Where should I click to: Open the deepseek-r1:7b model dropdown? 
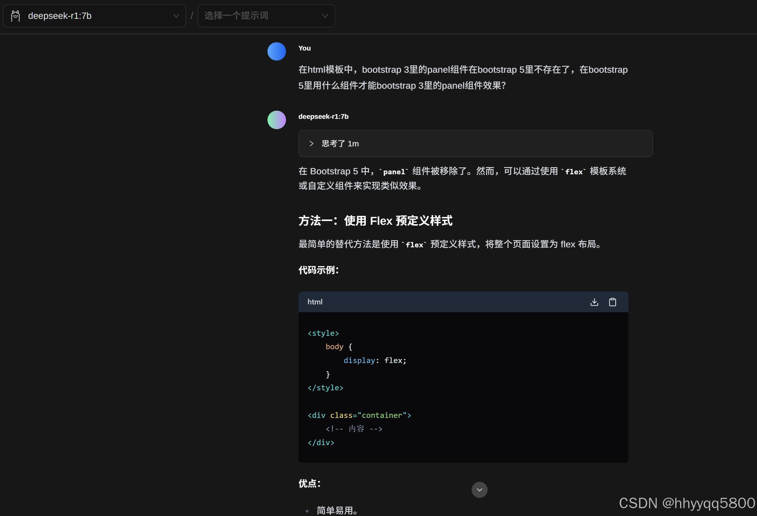tap(94, 16)
